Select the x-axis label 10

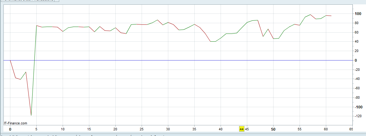[x=63, y=129]
